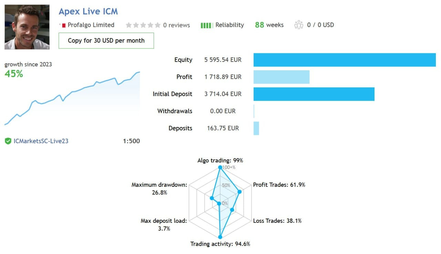Screen dimensions: 441x254
Task: Open the Apex Live ICM title link
Action: click(x=88, y=11)
